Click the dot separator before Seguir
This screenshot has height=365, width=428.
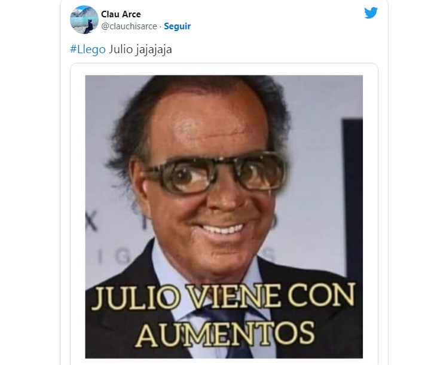[x=160, y=26]
